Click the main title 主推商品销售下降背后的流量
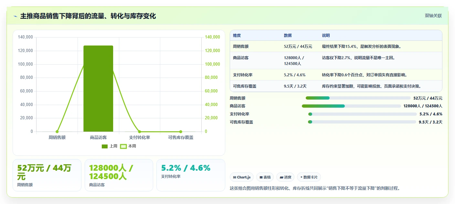Image resolution: width=455 pixels, height=204 pixels. [88, 16]
